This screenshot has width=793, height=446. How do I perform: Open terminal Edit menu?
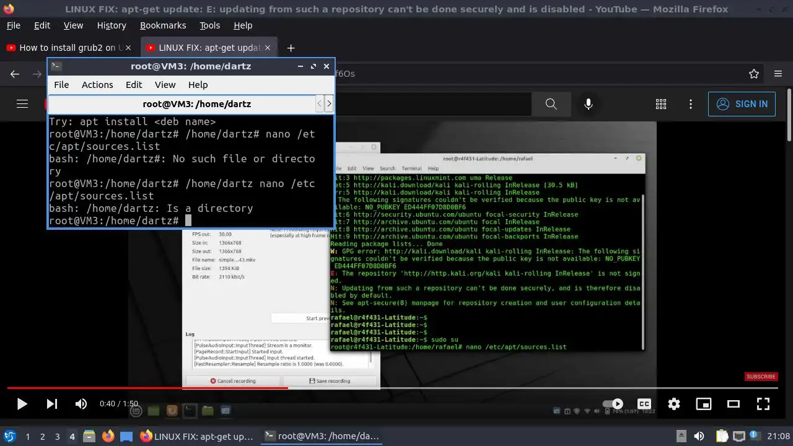pos(134,85)
